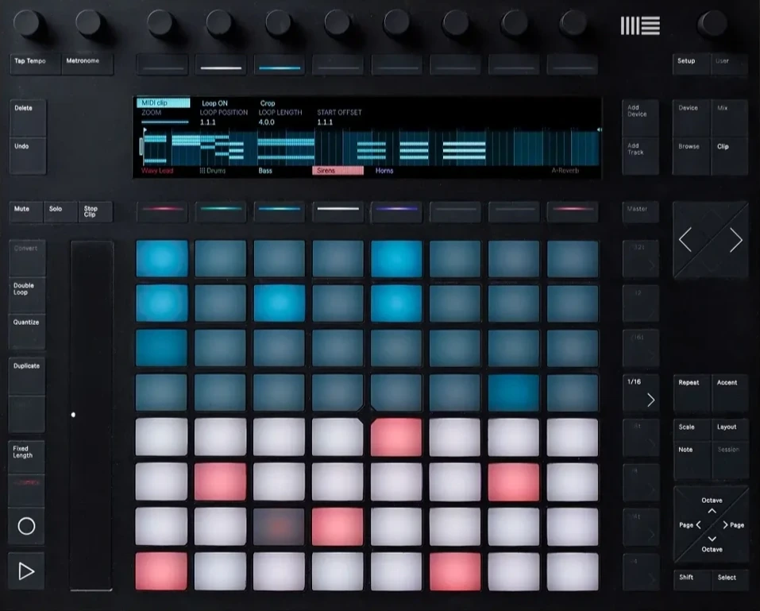760x611 pixels.
Task: Click the ZOOM bar on the display
Action: [x=165, y=122]
